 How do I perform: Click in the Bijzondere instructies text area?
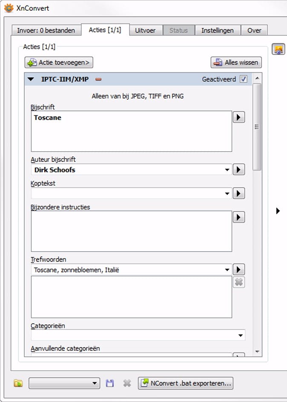pos(132,231)
